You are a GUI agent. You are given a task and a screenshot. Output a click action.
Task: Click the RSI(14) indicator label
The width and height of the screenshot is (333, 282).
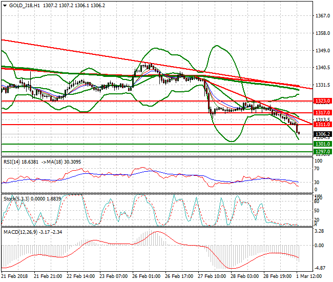[12, 162]
